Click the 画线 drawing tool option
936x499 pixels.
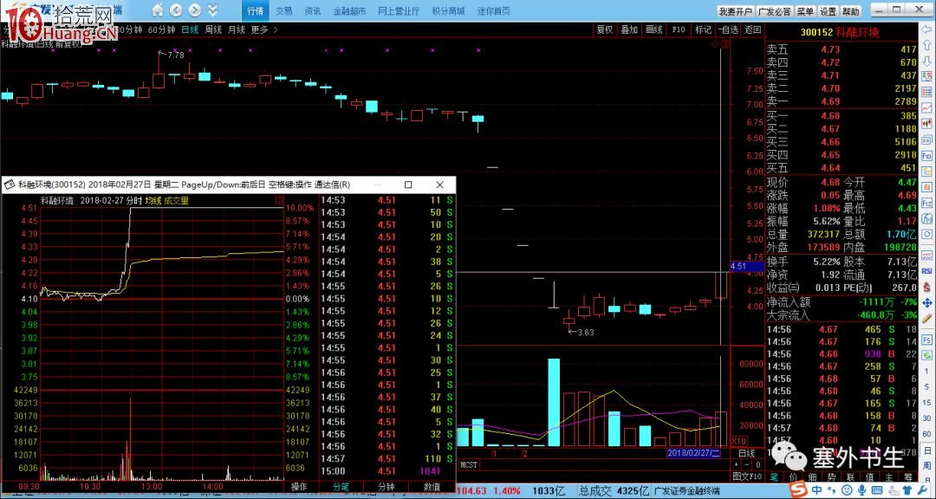click(x=653, y=29)
